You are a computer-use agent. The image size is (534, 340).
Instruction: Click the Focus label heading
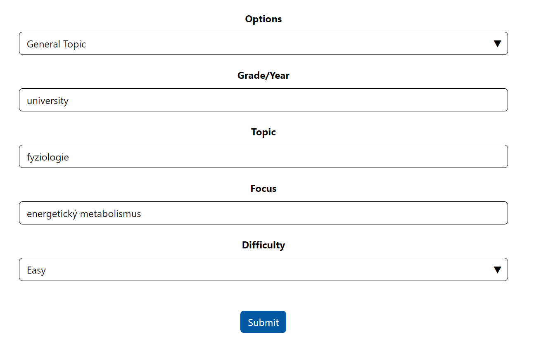(263, 189)
